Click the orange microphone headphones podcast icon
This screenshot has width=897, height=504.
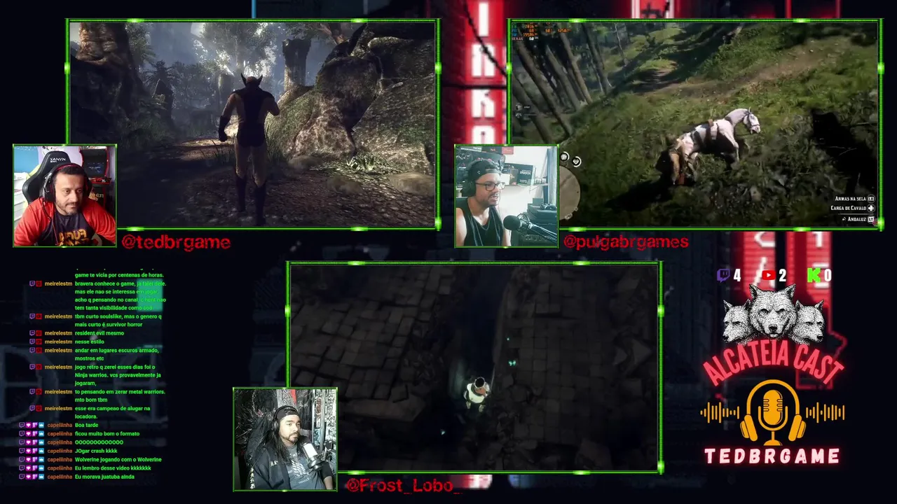click(773, 413)
